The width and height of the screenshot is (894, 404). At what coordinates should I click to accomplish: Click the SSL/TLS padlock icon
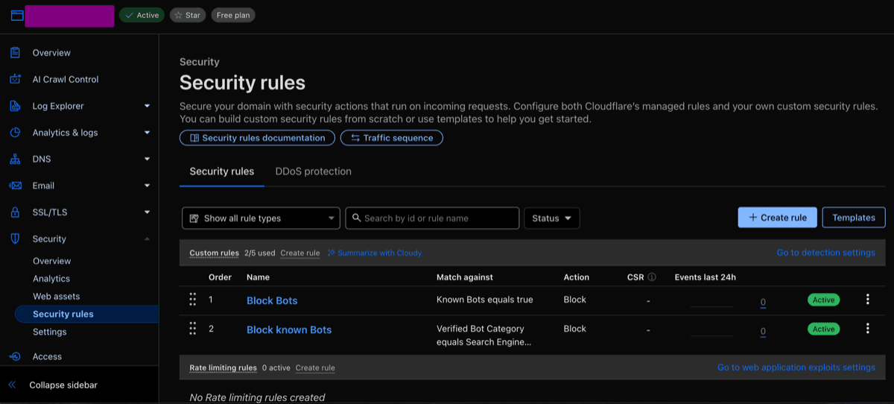pyautogui.click(x=15, y=212)
